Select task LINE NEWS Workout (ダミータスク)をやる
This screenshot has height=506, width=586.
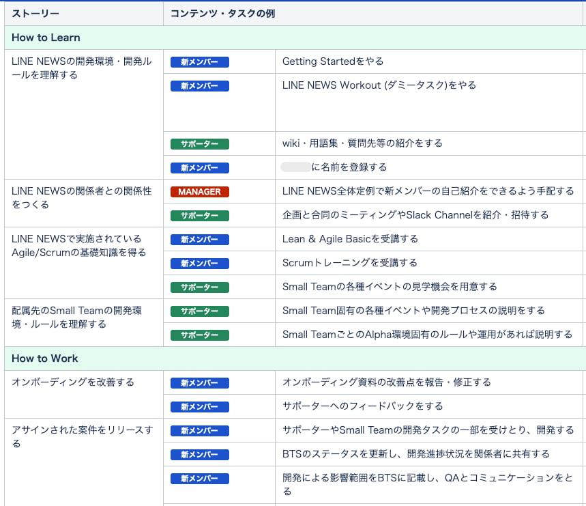pos(379,85)
